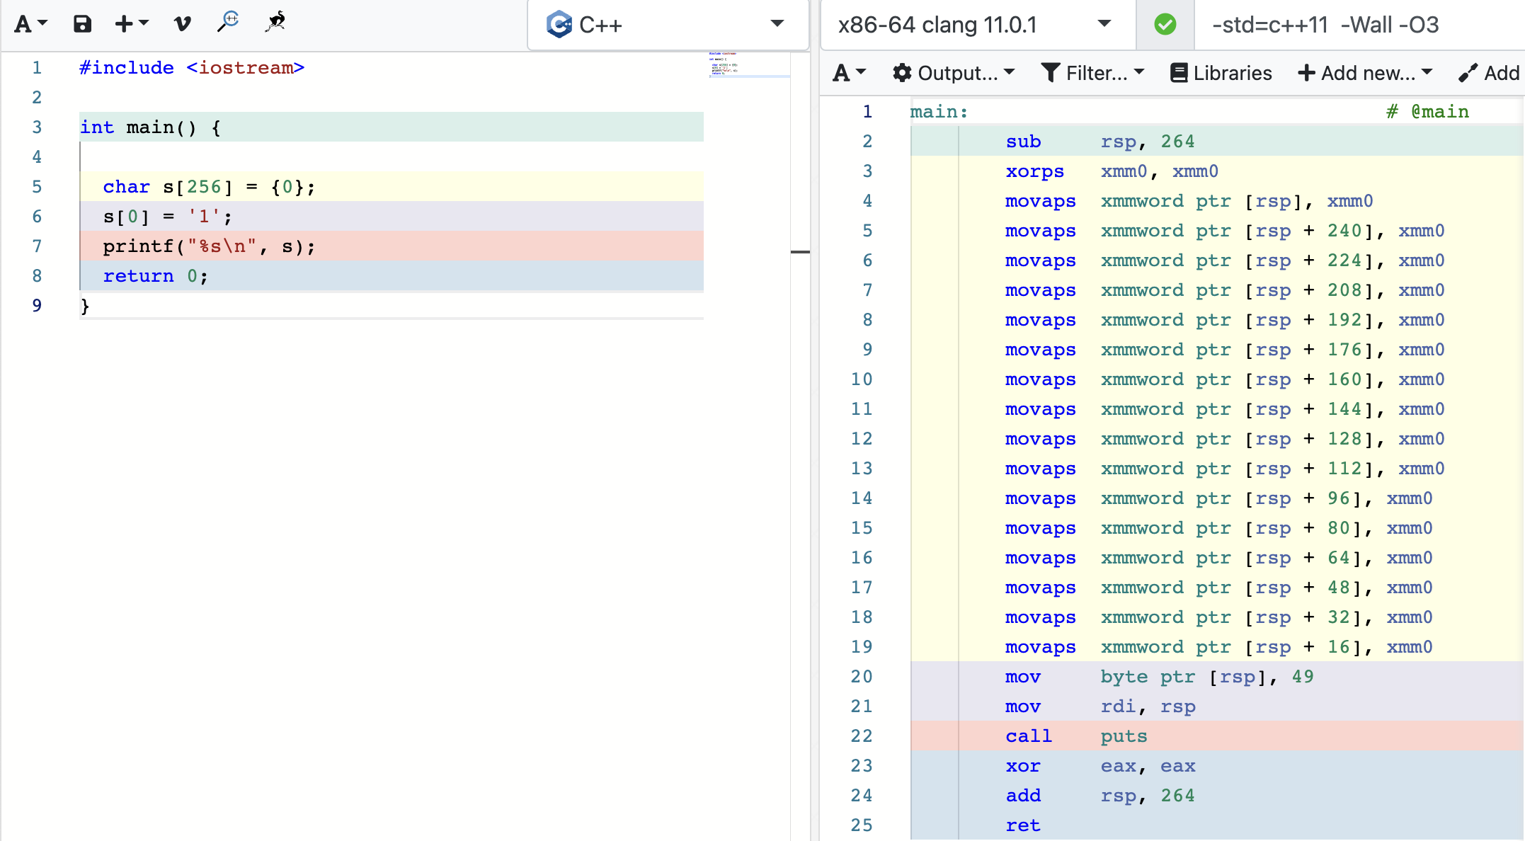The width and height of the screenshot is (1525, 841).
Task: Click source line number 9
Action: (37, 306)
